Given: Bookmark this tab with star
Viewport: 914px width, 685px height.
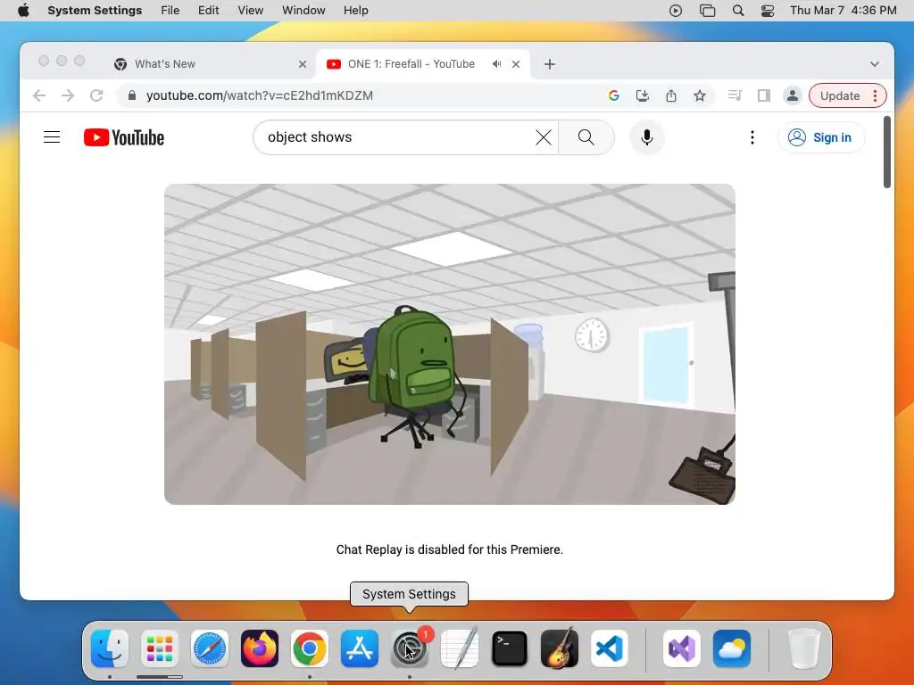Looking at the screenshot, I should (x=700, y=95).
